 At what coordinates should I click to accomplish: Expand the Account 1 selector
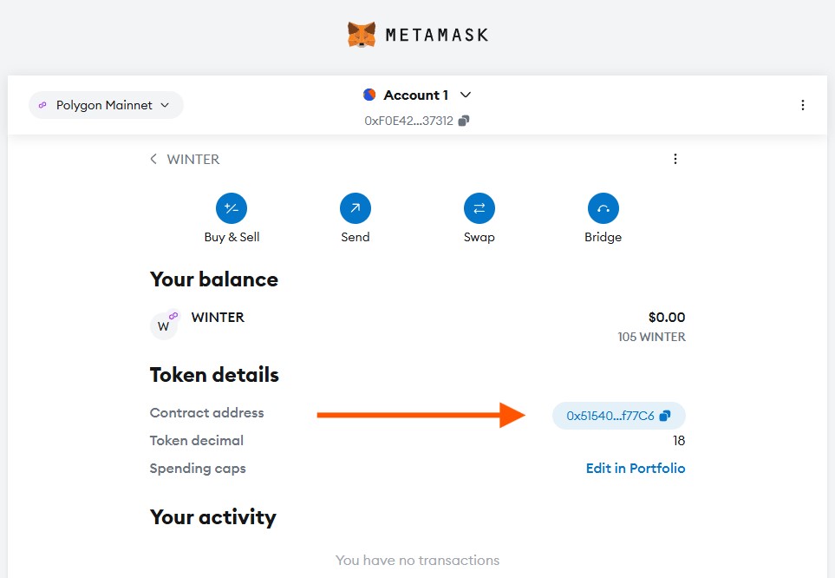coord(465,95)
